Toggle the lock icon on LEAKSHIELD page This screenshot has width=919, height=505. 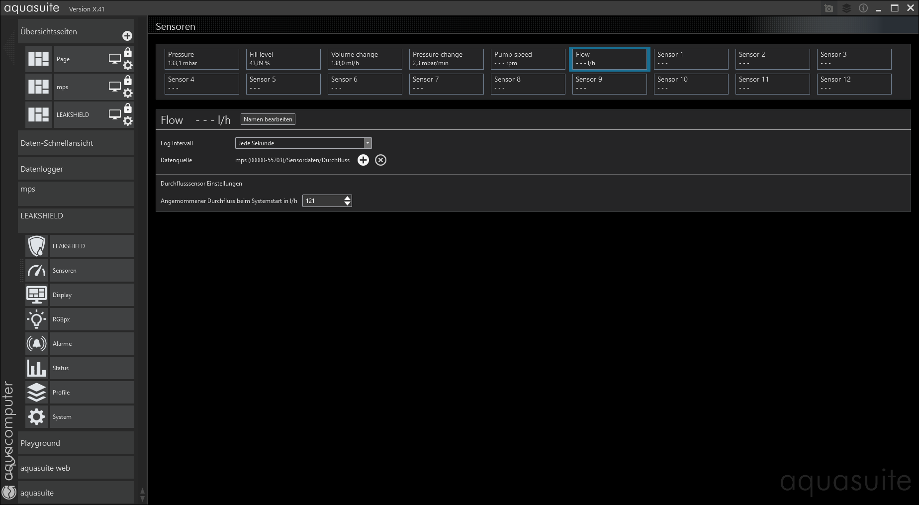pyautogui.click(x=128, y=108)
